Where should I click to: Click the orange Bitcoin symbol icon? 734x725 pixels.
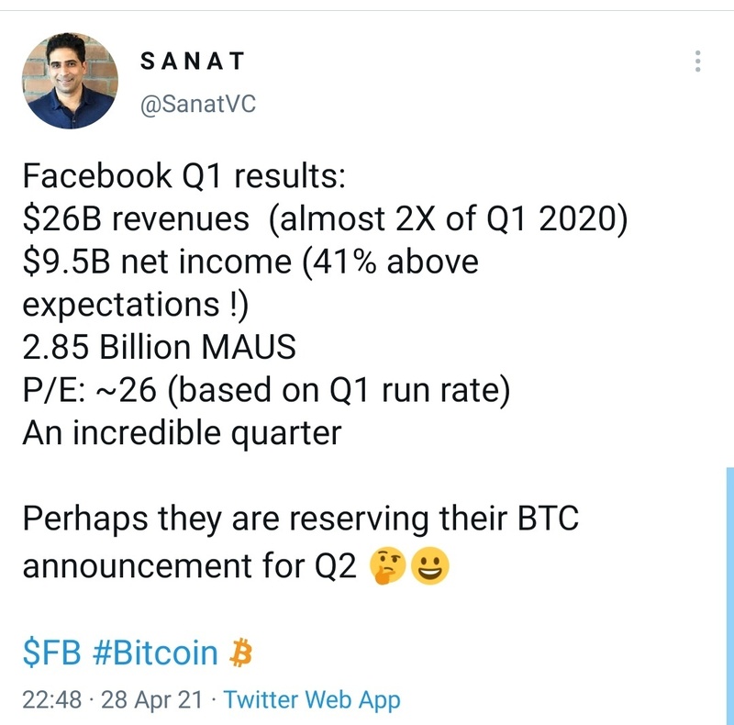click(x=240, y=653)
